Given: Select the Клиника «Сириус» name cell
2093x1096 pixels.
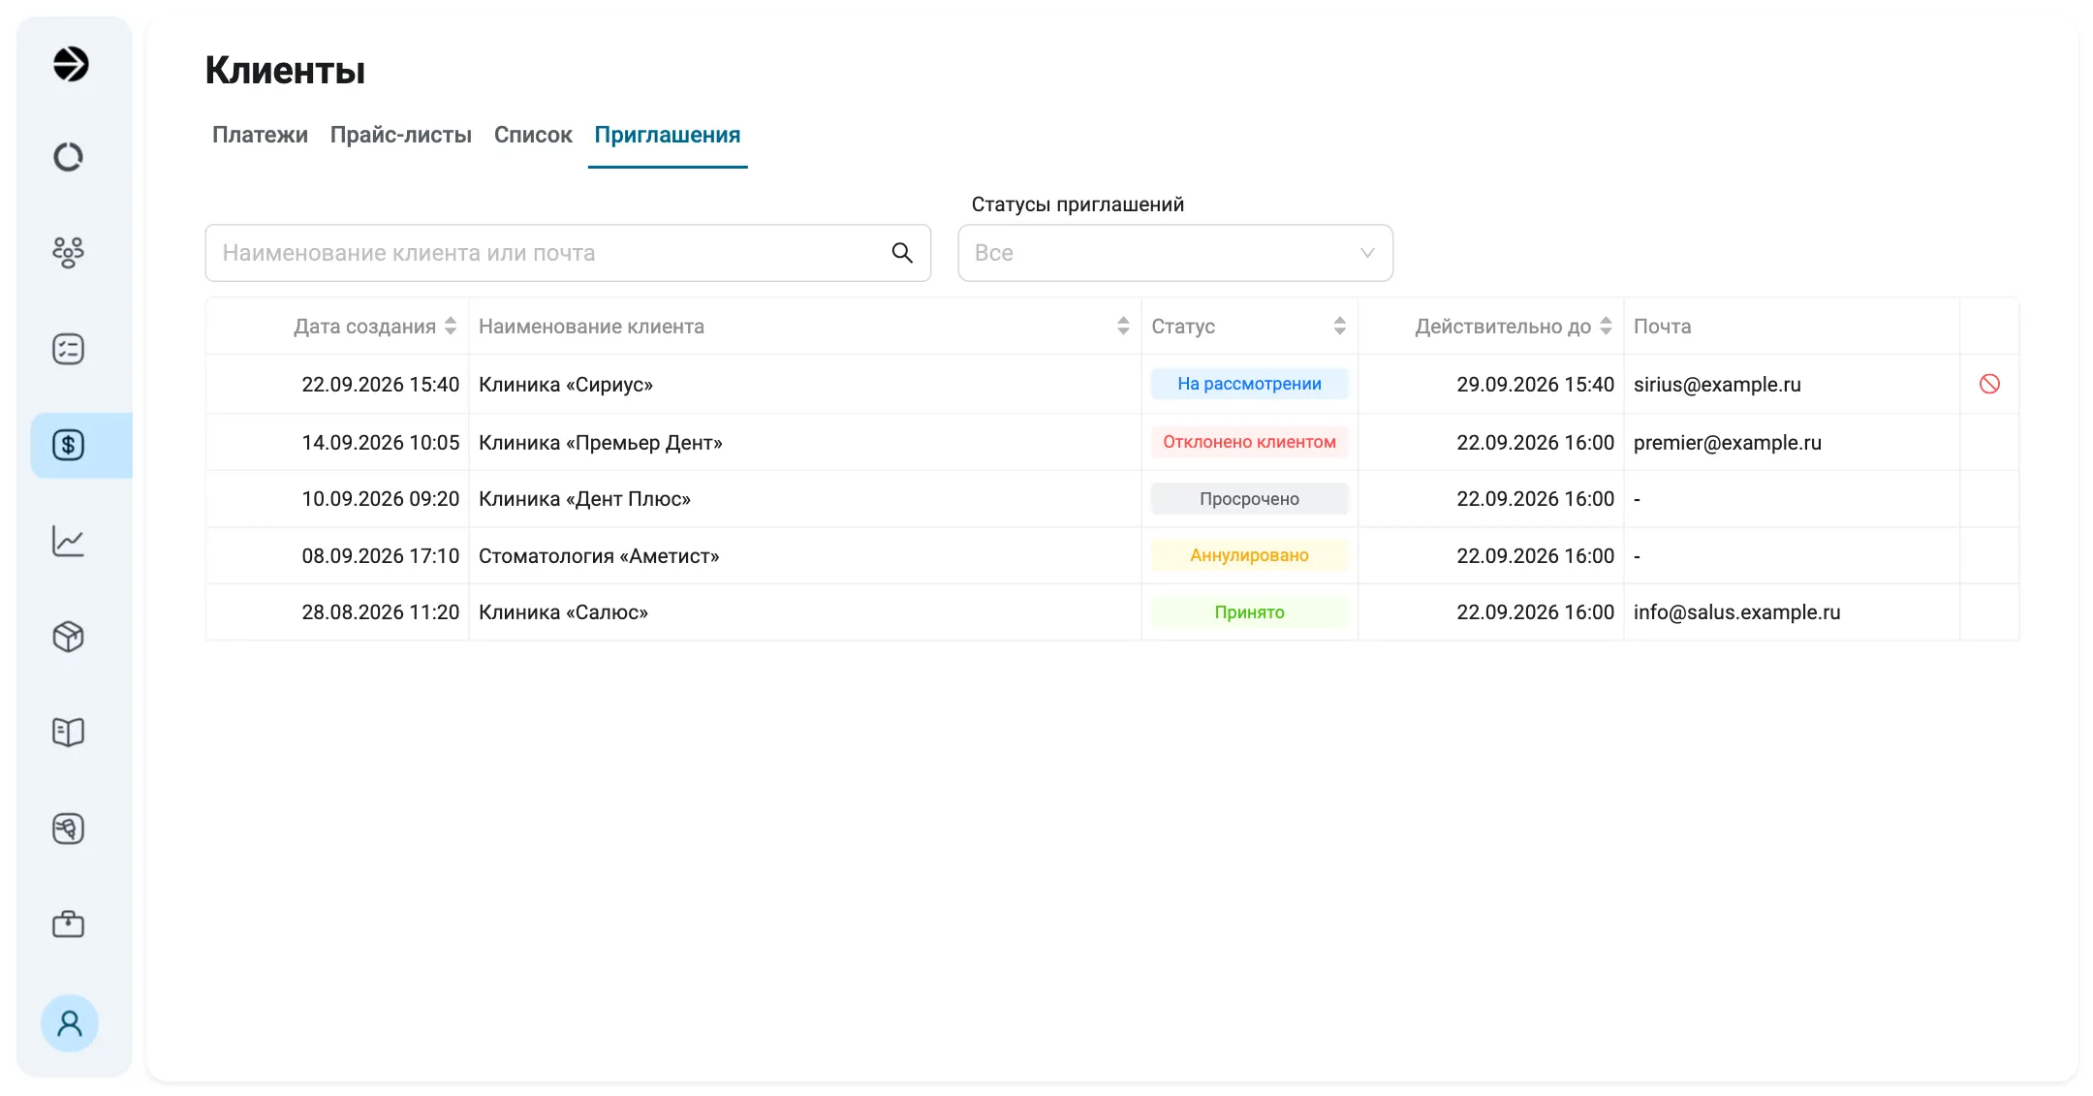Looking at the screenshot, I should point(805,385).
